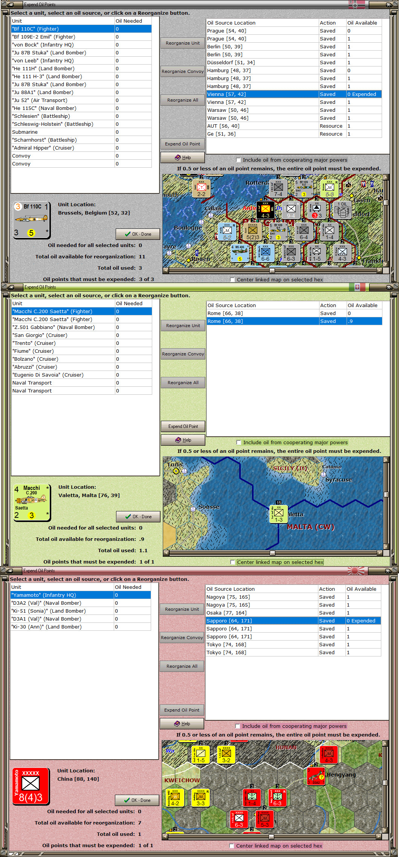
Task: Select the black Belgian 4-3 counter on map
Action: pyautogui.click(x=265, y=210)
